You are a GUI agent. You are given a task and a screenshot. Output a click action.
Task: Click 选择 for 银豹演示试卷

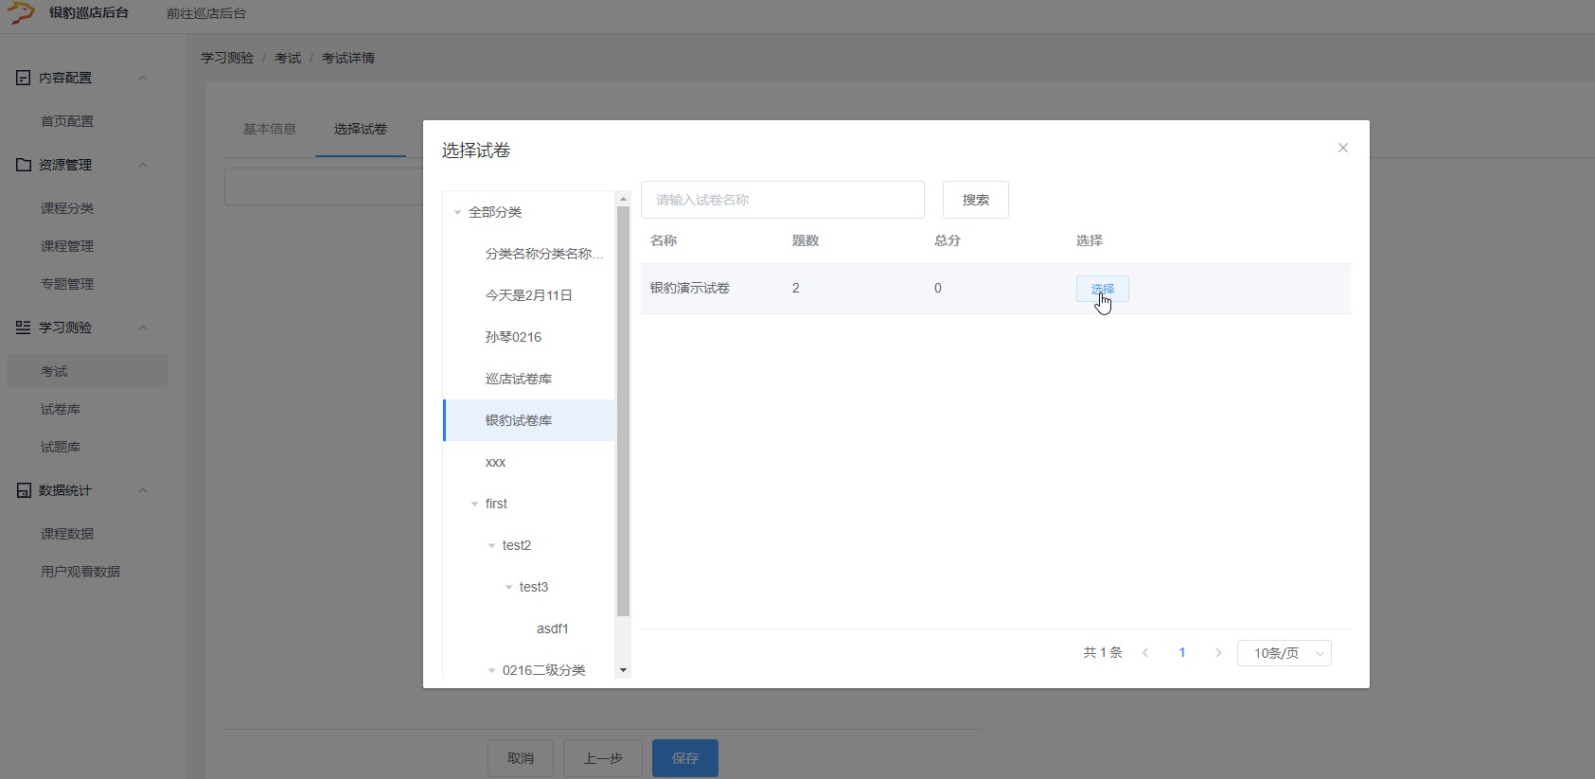[1102, 289]
